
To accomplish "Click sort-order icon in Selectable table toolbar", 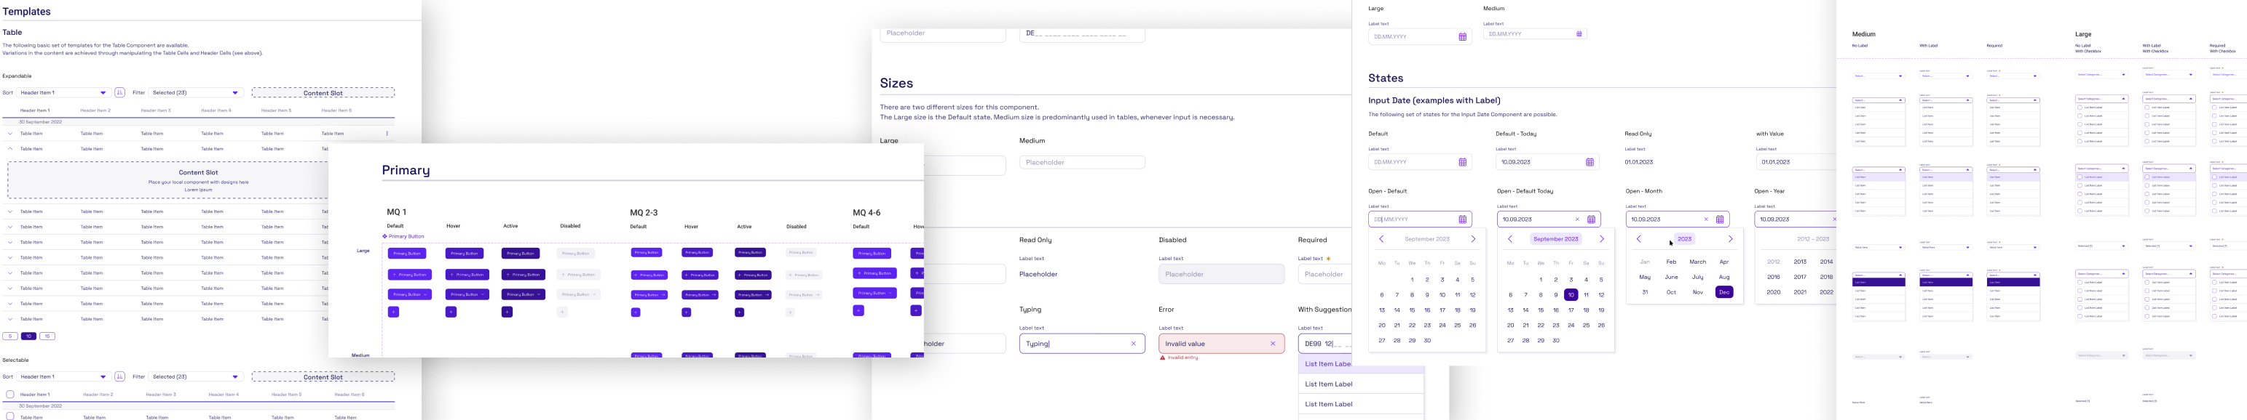I will (x=119, y=376).
